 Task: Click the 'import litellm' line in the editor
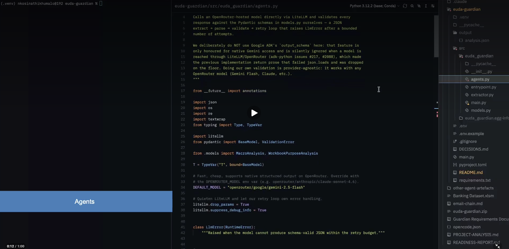click(x=208, y=136)
